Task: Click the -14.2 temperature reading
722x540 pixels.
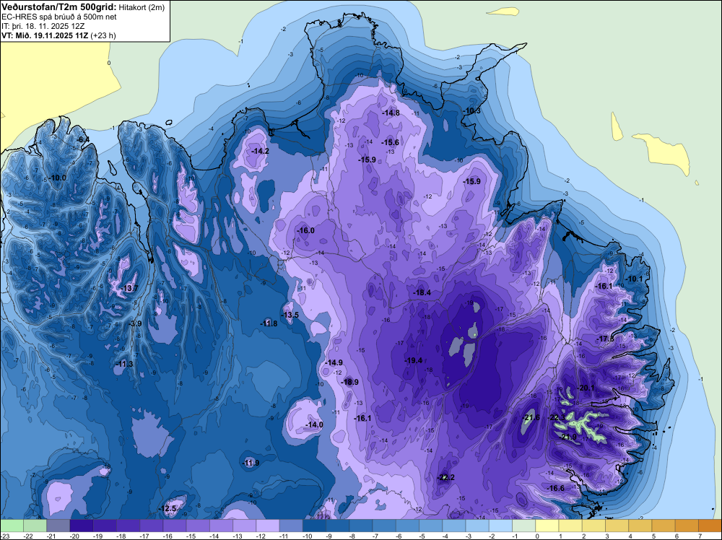Action: pyautogui.click(x=261, y=151)
